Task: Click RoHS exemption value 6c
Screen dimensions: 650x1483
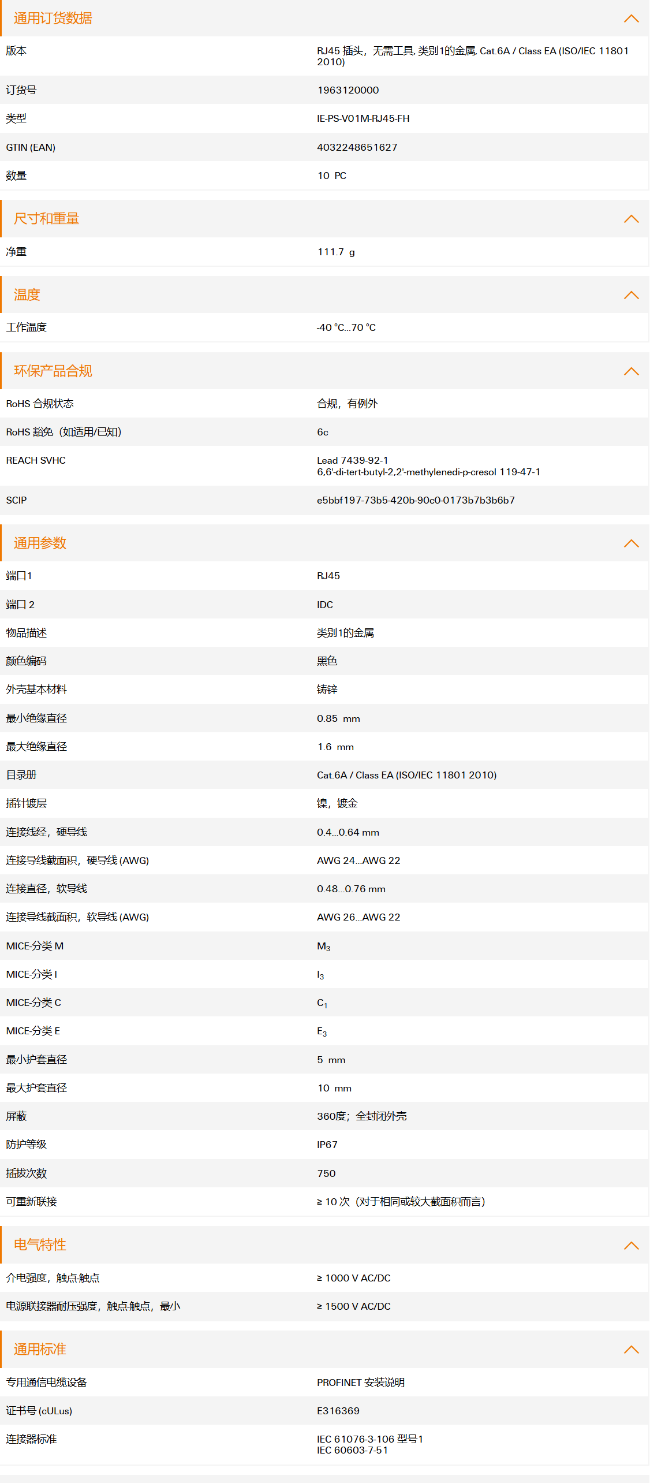Action: [x=323, y=432]
